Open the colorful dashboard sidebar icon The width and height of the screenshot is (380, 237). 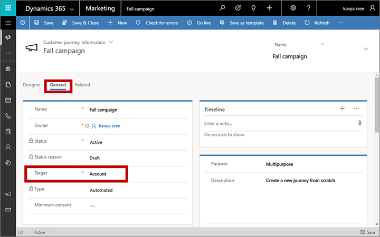click(x=8, y=69)
